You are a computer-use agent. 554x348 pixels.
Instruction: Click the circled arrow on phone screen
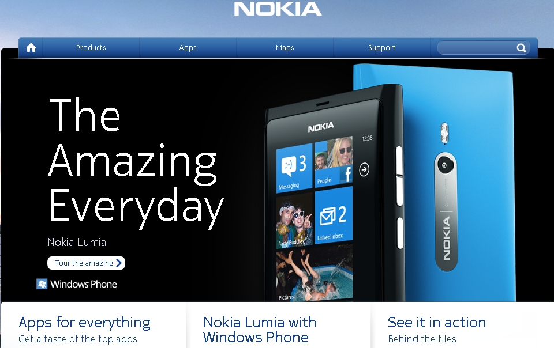[364, 169]
